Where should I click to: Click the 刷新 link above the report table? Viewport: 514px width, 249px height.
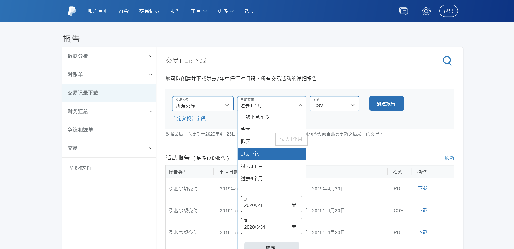pos(450,158)
